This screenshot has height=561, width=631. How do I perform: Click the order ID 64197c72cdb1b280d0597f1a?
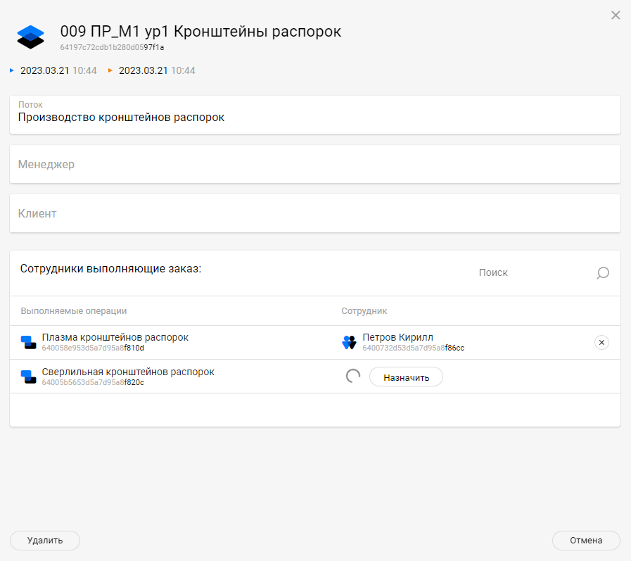click(112, 47)
